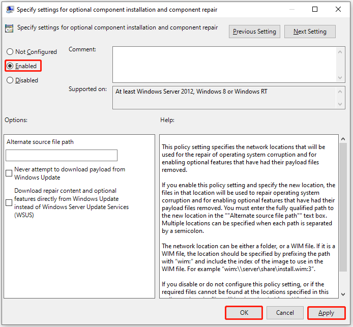Apply the policy changes
Screen dimensions: 353x327
(x=326, y=313)
